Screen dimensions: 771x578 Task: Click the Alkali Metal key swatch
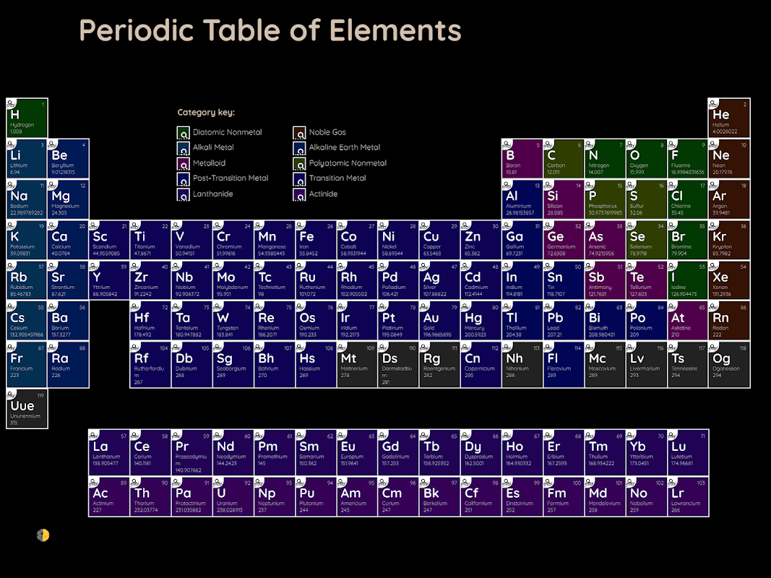click(x=183, y=148)
